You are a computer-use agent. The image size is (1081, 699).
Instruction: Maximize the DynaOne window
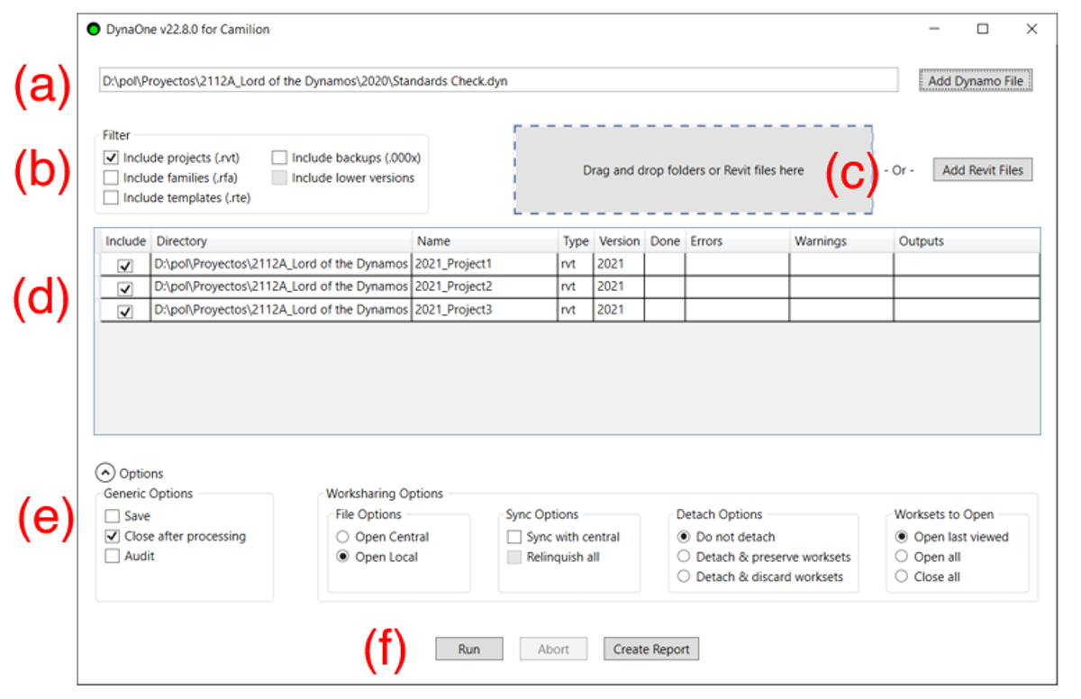point(983,29)
